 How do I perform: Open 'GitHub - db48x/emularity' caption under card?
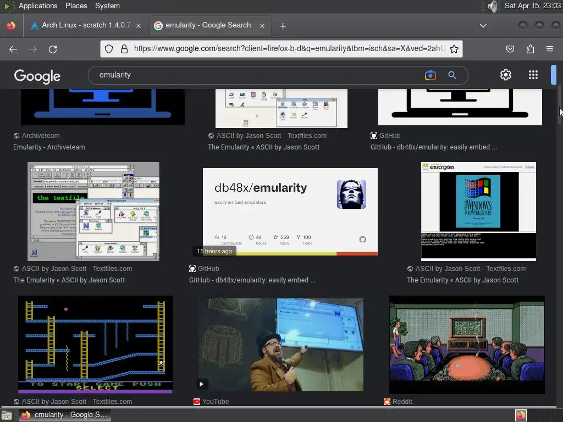pos(252,280)
